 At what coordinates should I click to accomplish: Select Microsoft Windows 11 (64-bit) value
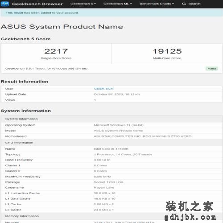click(119, 125)
